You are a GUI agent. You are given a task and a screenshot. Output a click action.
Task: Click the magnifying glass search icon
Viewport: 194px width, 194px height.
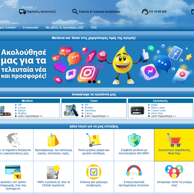[x=75, y=12]
